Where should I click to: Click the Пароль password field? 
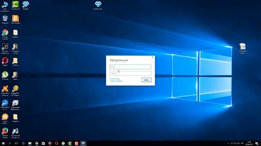(x=130, y=73)
